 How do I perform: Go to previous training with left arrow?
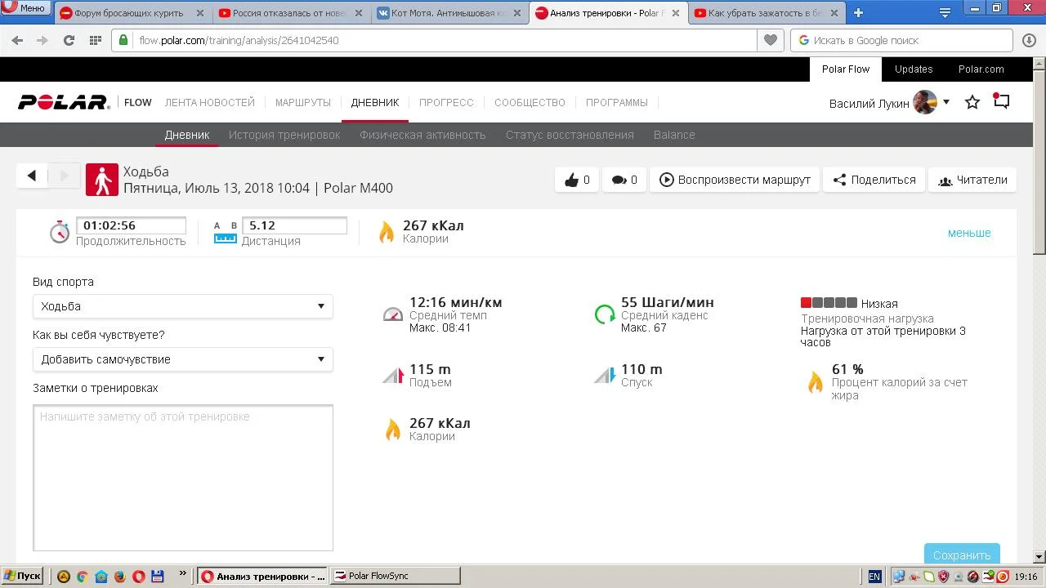pyautogui.click(x=32, y=176)
